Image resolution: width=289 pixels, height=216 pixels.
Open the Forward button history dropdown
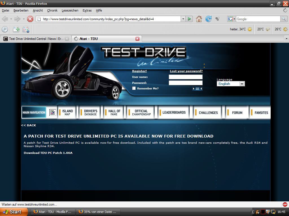tap(24, 19)
